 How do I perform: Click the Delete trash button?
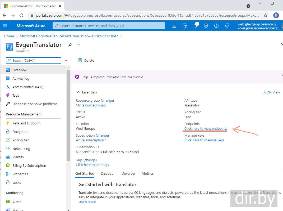(x=86, y=60)
